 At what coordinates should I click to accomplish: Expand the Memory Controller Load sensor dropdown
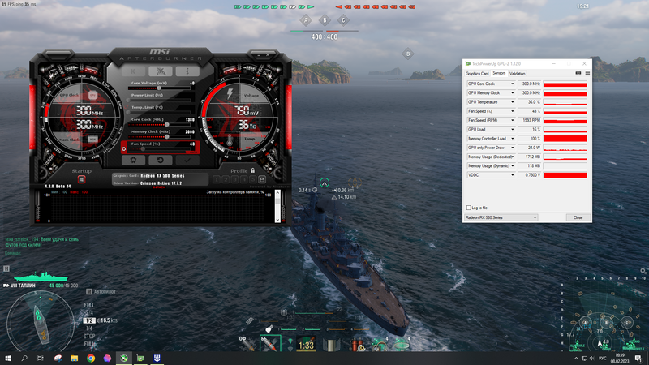513,139
